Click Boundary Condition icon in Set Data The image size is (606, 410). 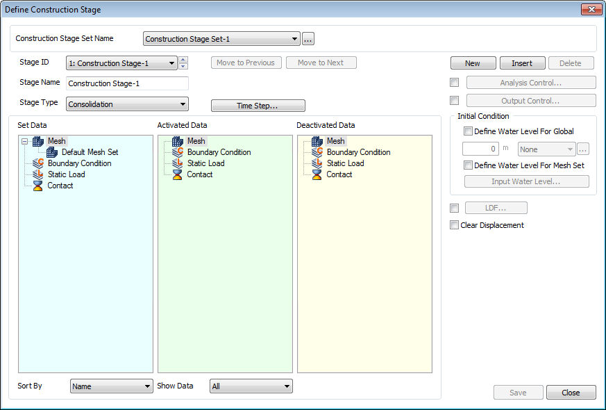[x=38, y=163]
